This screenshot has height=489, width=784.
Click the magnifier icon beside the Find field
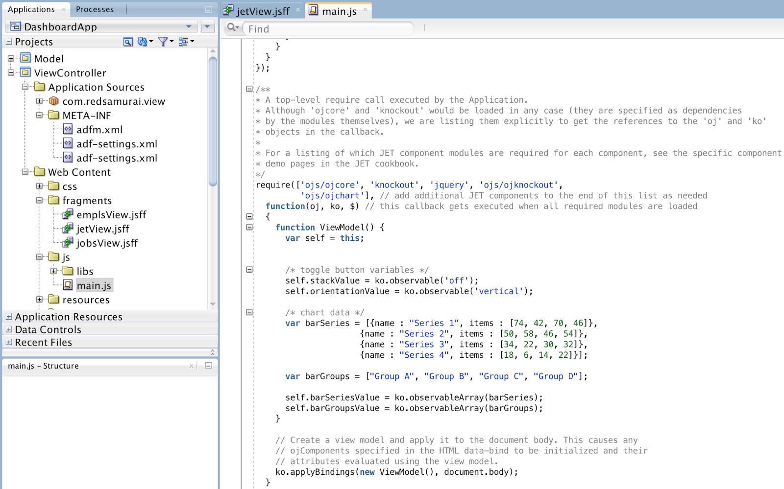pyautogui.click(x=231, y=28)
